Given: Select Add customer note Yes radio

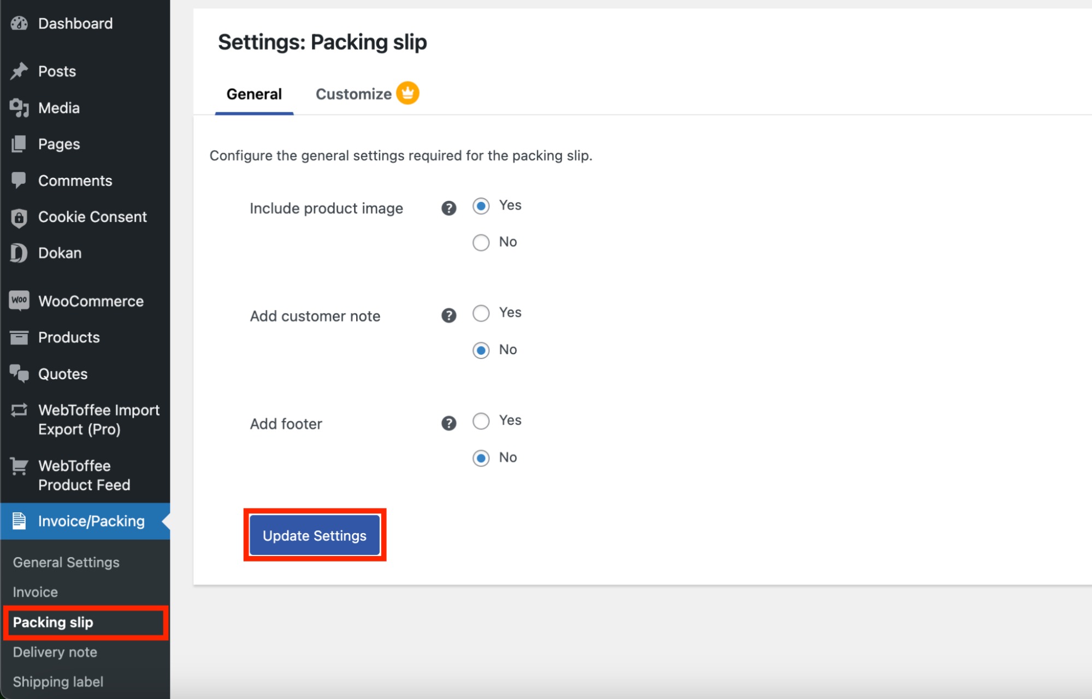Looking at the screenshot, I should tap(480, 313).
